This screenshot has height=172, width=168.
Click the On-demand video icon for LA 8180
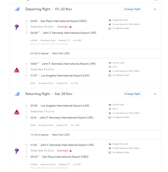point(110,28)
